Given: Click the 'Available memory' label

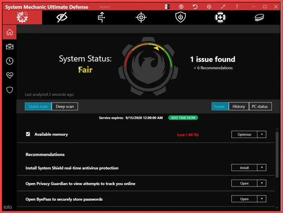Looking at the screenshot, I should tap(51, 134).
